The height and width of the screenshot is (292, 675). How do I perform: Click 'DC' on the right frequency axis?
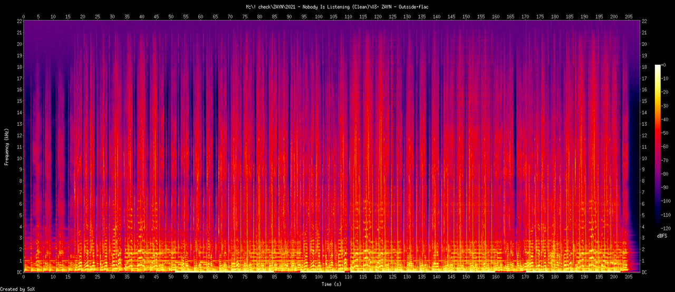[645, 272]
